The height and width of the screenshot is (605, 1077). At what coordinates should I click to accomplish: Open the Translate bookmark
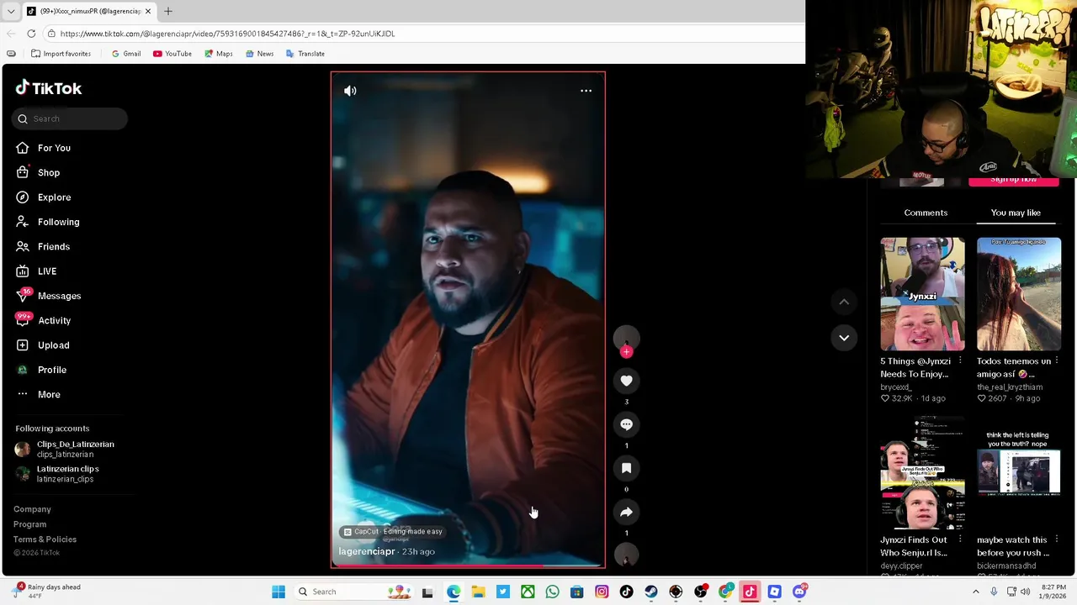[305, 54]
